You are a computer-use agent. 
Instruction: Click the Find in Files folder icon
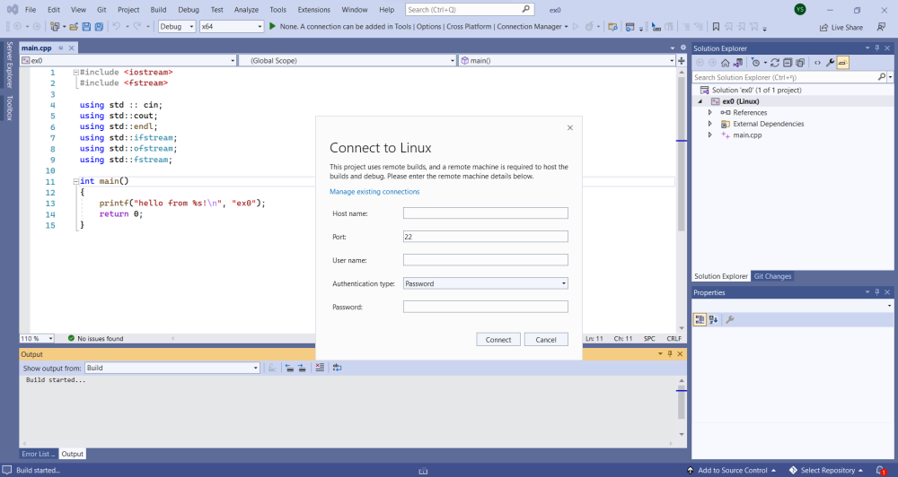click(612, 26)
